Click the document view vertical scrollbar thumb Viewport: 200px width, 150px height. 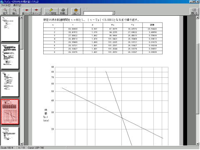(198, 79)
